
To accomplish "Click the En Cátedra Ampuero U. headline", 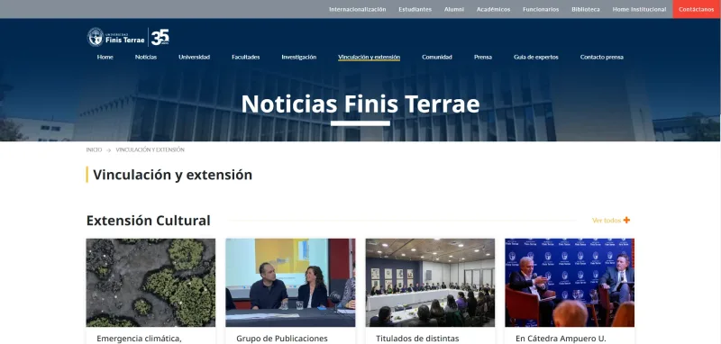I will click(561, 339).
